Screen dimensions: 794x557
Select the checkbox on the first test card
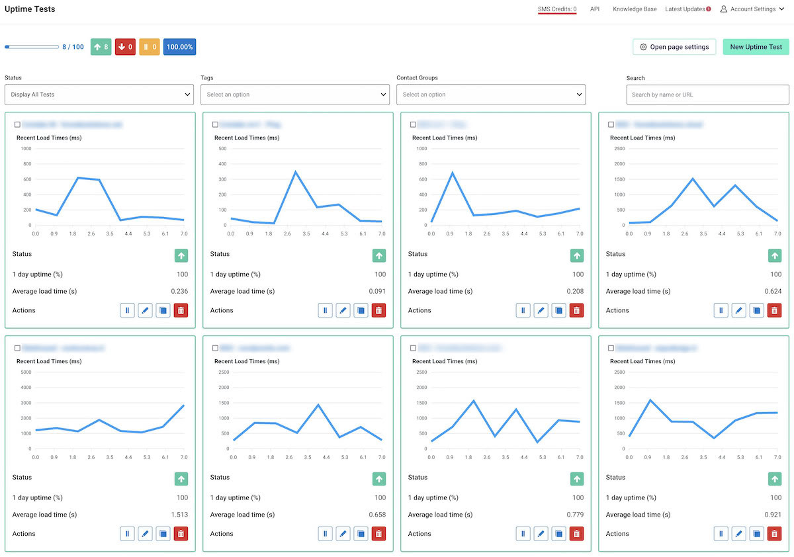[17, 124]
